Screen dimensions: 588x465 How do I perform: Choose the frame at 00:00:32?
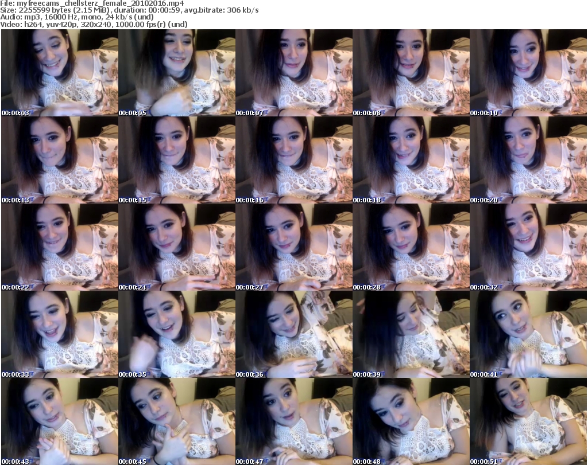click(528, 247)
